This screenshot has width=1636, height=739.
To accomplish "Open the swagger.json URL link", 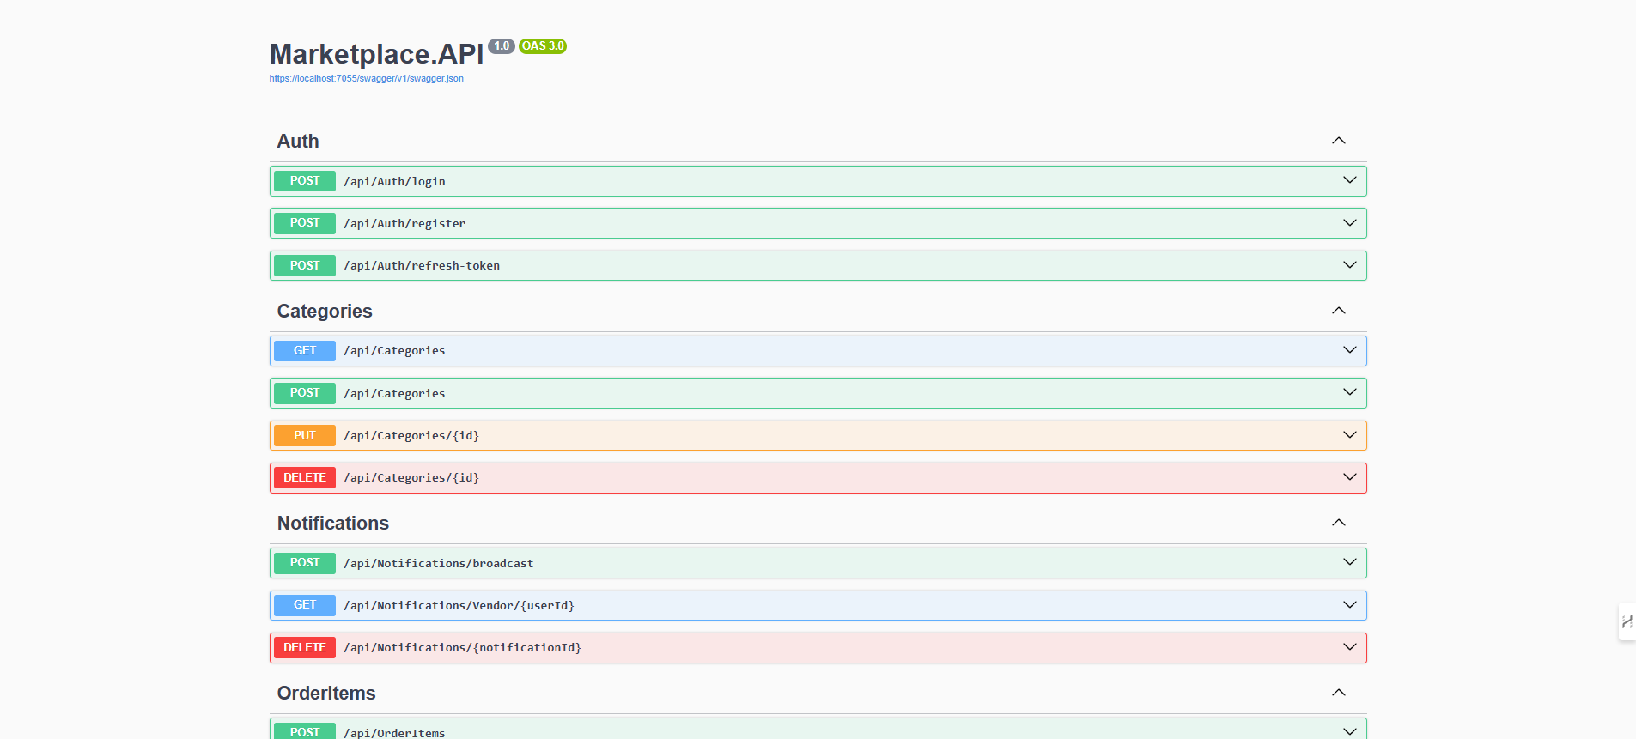I will [366, 78].
